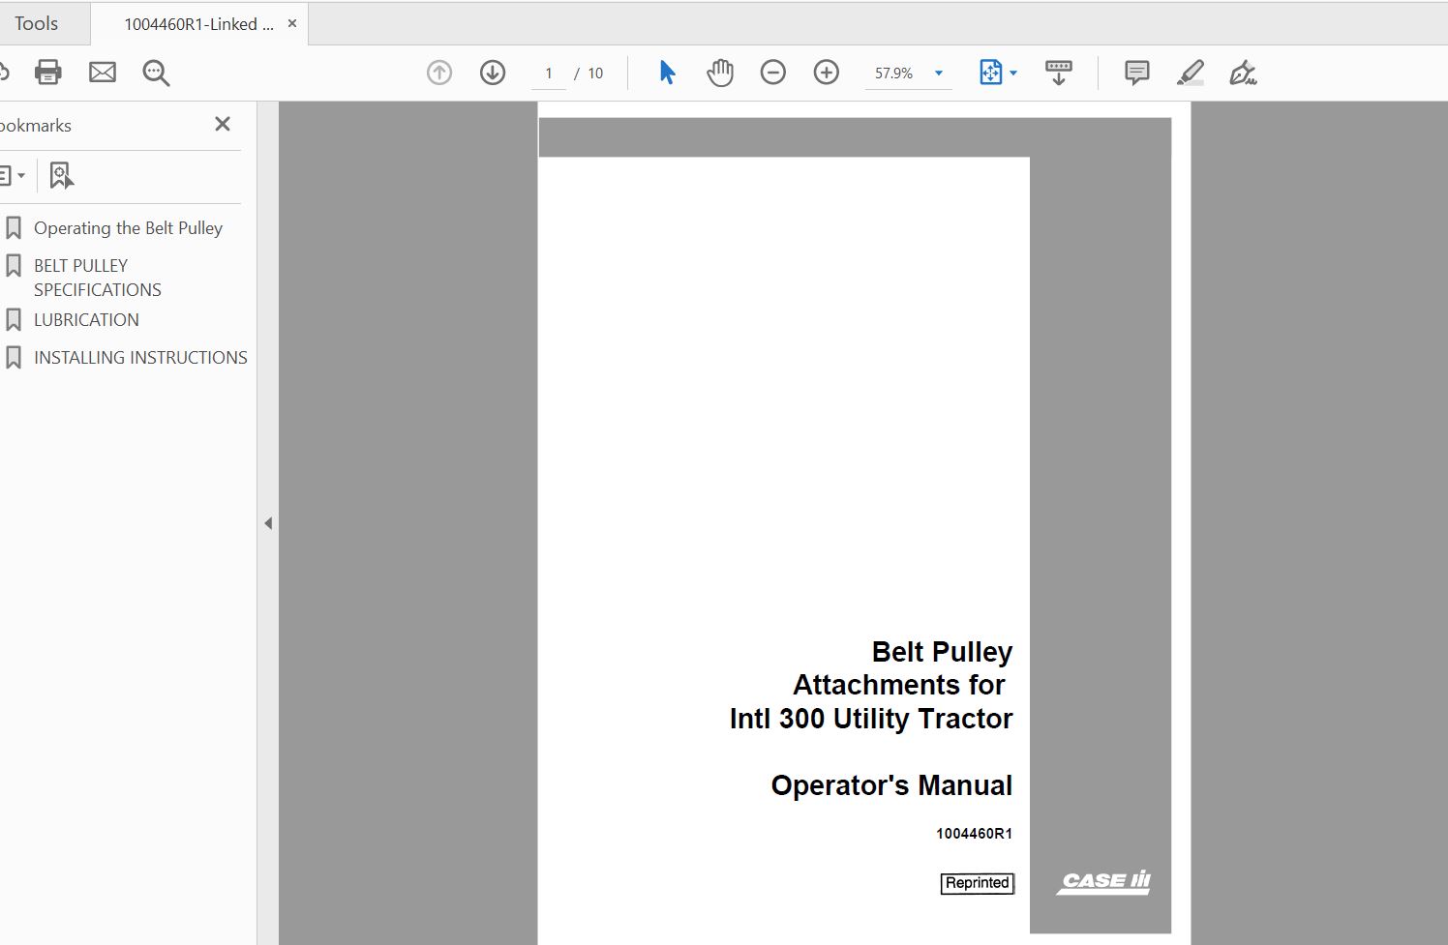Jump to INSTALLING INSTRUCTIONS bookmark

pyautogui.click(x=140, y=358)
